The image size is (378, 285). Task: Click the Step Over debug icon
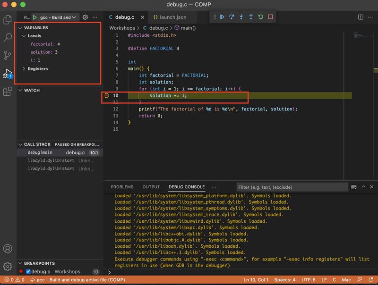232,17
